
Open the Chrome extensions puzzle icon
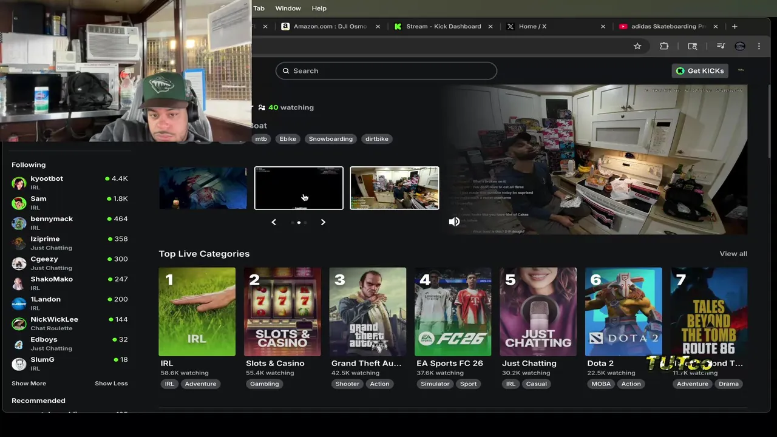(x=664, y=46)
